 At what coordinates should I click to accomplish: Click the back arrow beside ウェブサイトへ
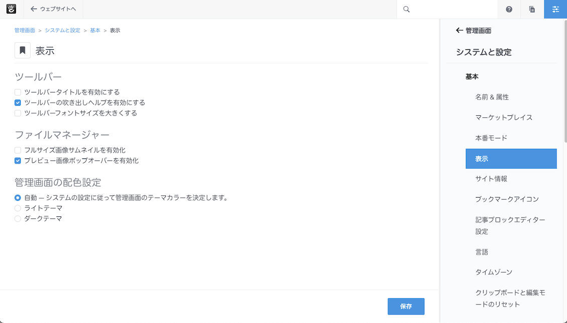click(34, 9)
